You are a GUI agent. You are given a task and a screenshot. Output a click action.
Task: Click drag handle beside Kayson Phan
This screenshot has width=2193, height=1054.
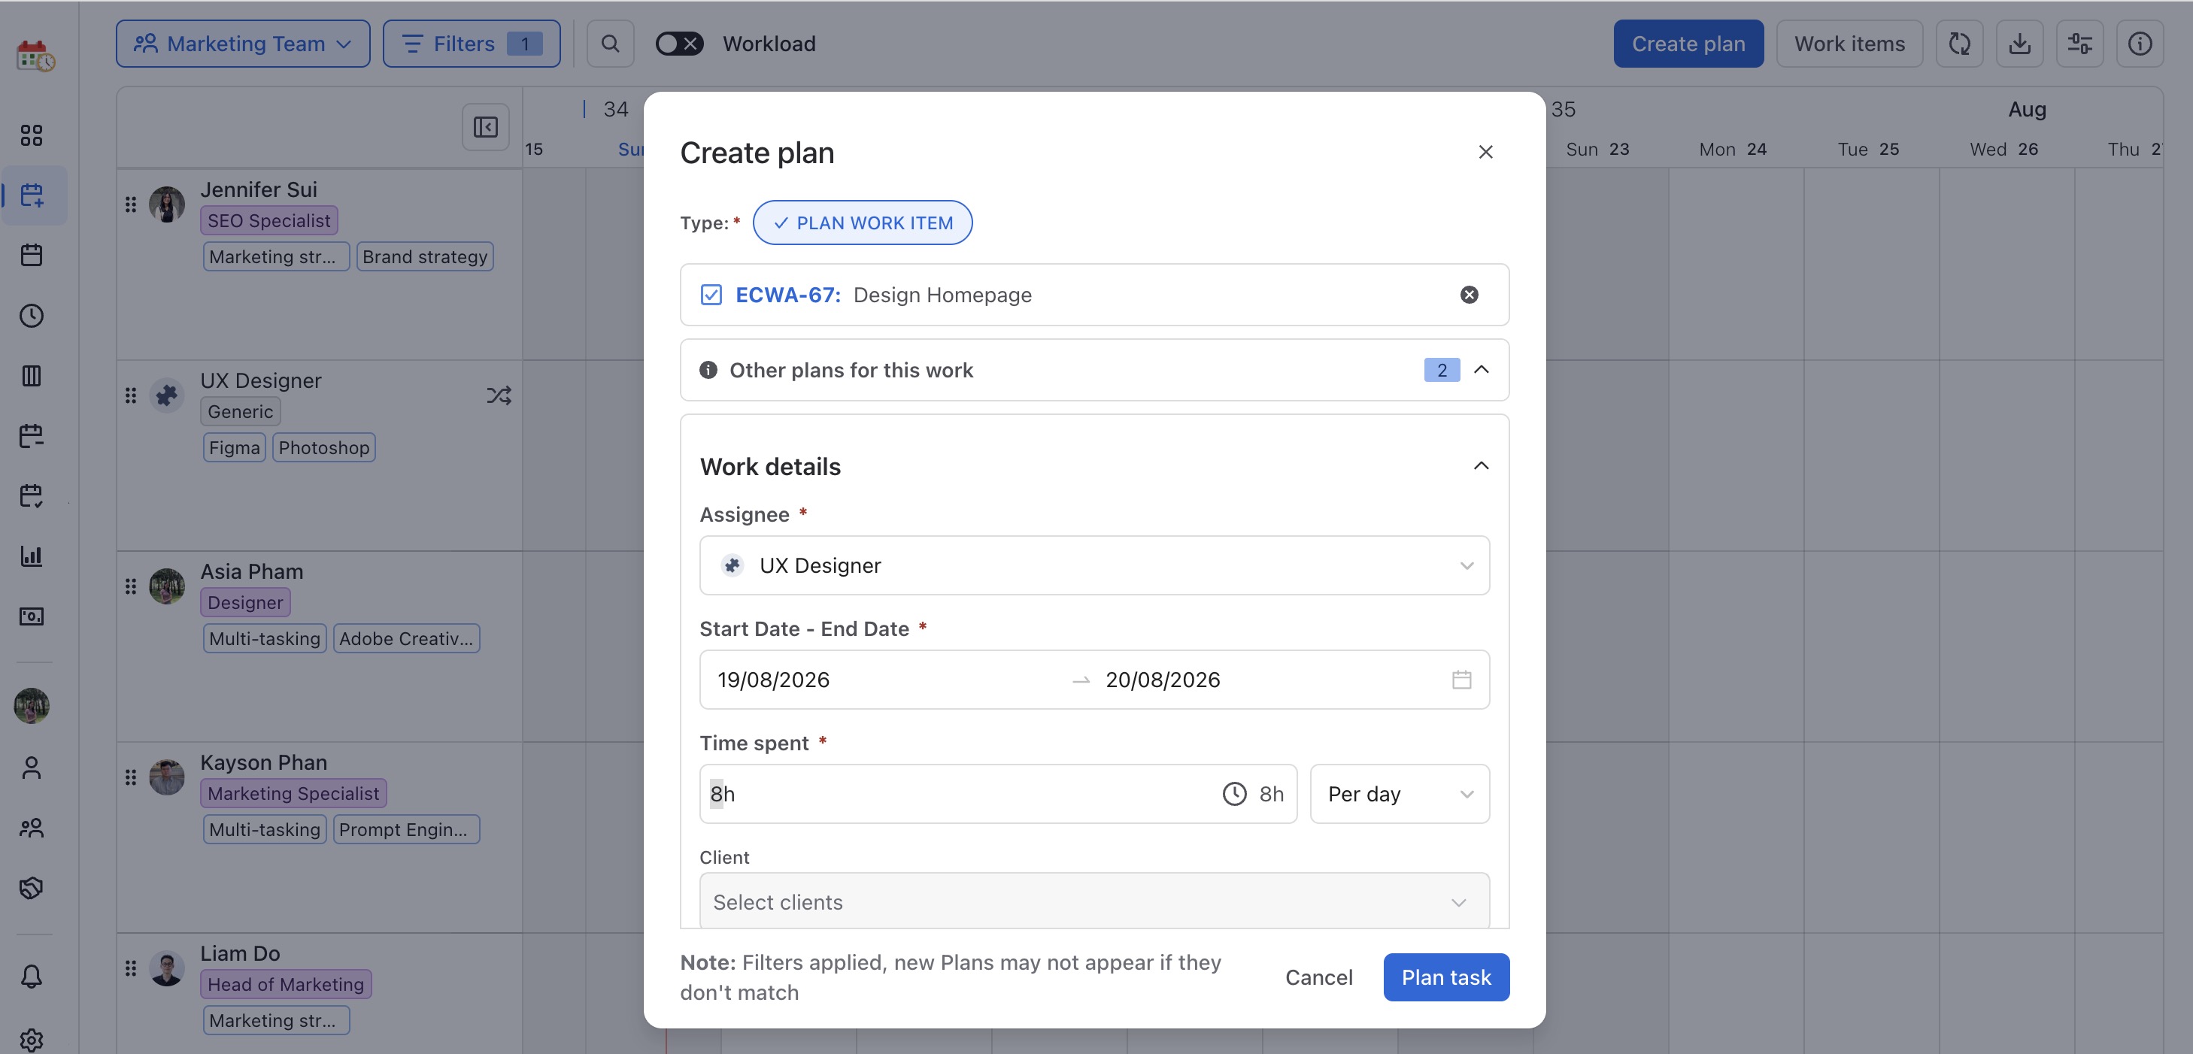point(130,777)
